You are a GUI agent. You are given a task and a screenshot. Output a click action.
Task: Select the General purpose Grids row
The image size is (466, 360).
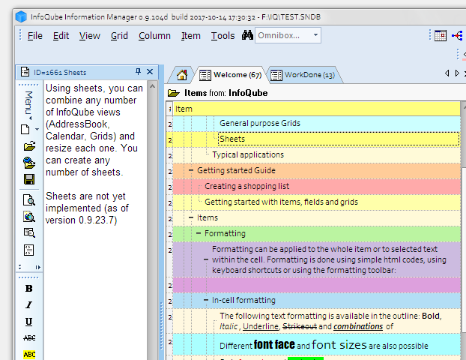[x=317, y=124]
